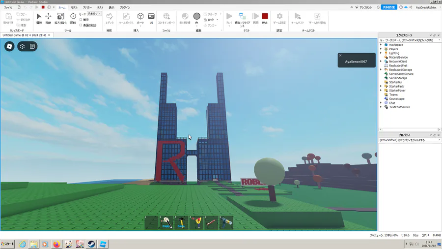
Task: Open Steam from the Windows taskbar
Action: (x=91, y=244)
